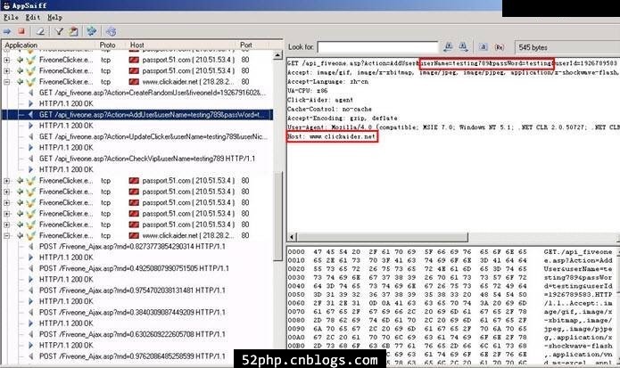Click hex dump offset 00A0 row
The width and height of the screenshot is (620, 368).
click(x=451, y=338)
